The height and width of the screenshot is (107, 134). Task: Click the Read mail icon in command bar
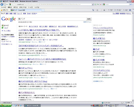[x=101, y=10]
